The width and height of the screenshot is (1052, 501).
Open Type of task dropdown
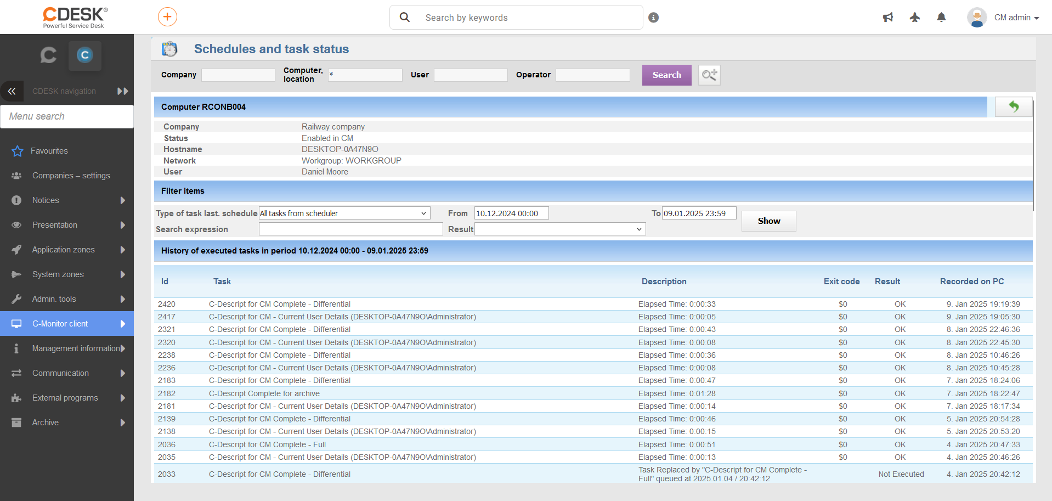pos(344,213)
